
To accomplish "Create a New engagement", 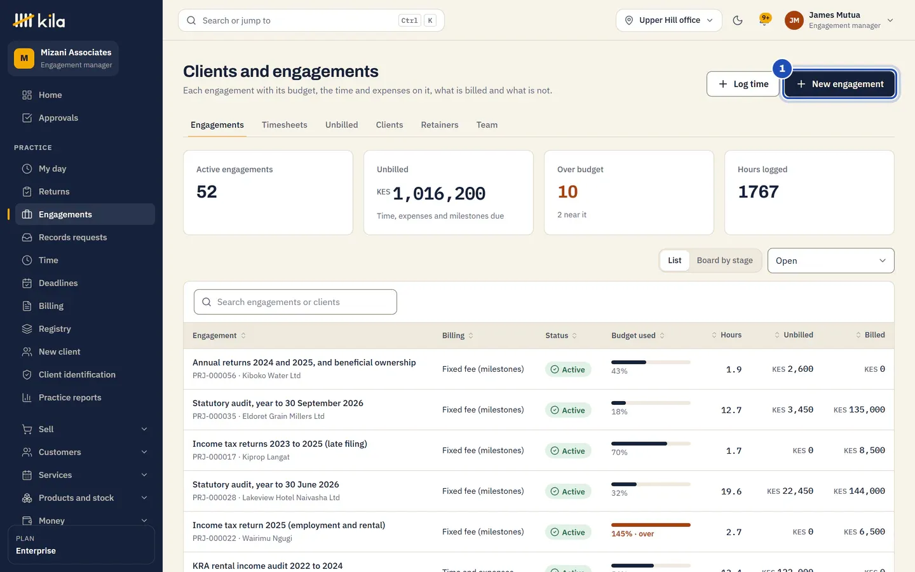I will (x=839, y=84).
